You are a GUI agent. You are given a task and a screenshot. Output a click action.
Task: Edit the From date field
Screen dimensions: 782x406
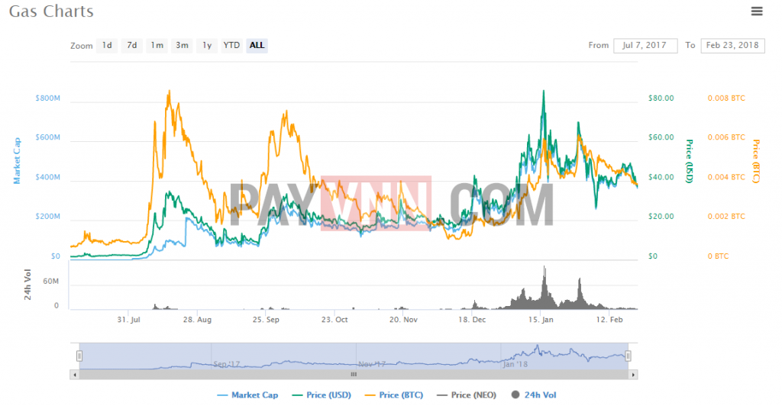[645, 45]
